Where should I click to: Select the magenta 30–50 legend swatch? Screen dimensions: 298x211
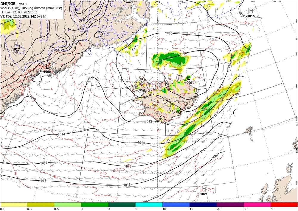click(x=257, y=204)
